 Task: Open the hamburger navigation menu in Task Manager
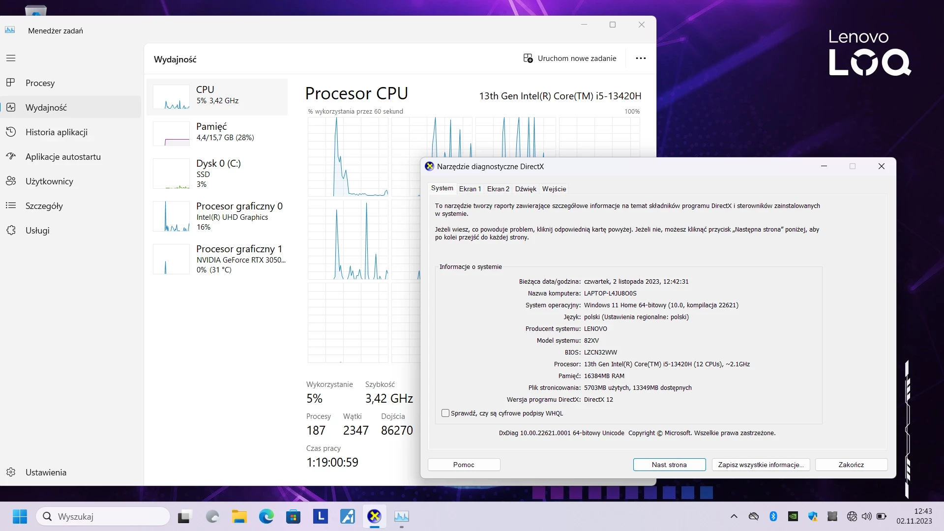(x=11, y=58)
